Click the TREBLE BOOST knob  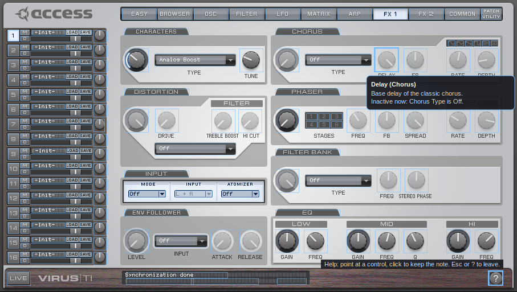223,121
